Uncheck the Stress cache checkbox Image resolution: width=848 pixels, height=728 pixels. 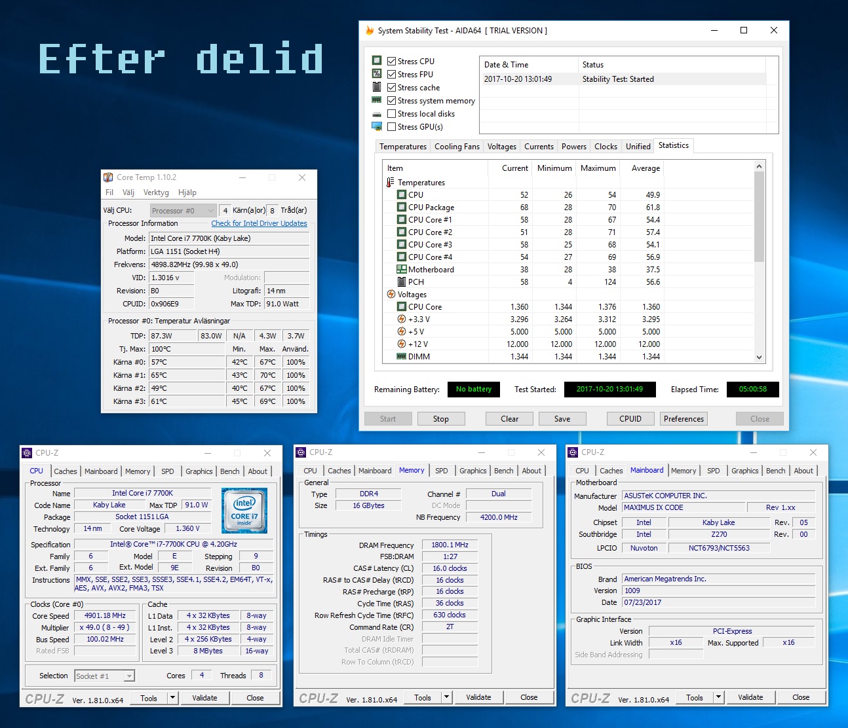tap(391, 87)
